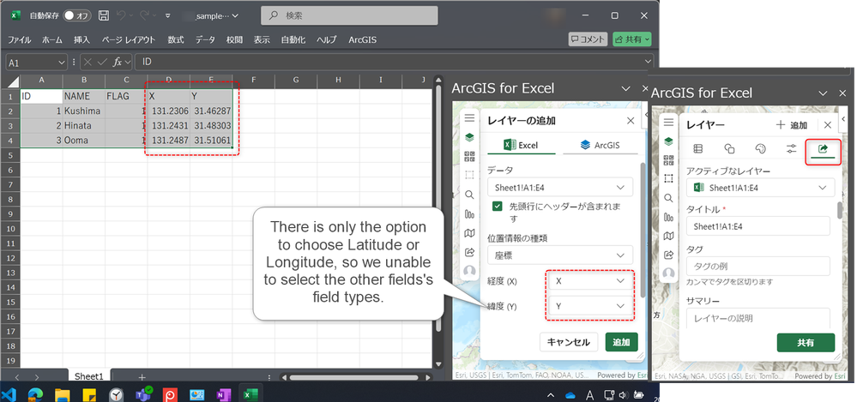Viewport: 857px width, 402px height.
Task: Open the style palette tab in レイヤー panel
Action: tap(760, 148)
